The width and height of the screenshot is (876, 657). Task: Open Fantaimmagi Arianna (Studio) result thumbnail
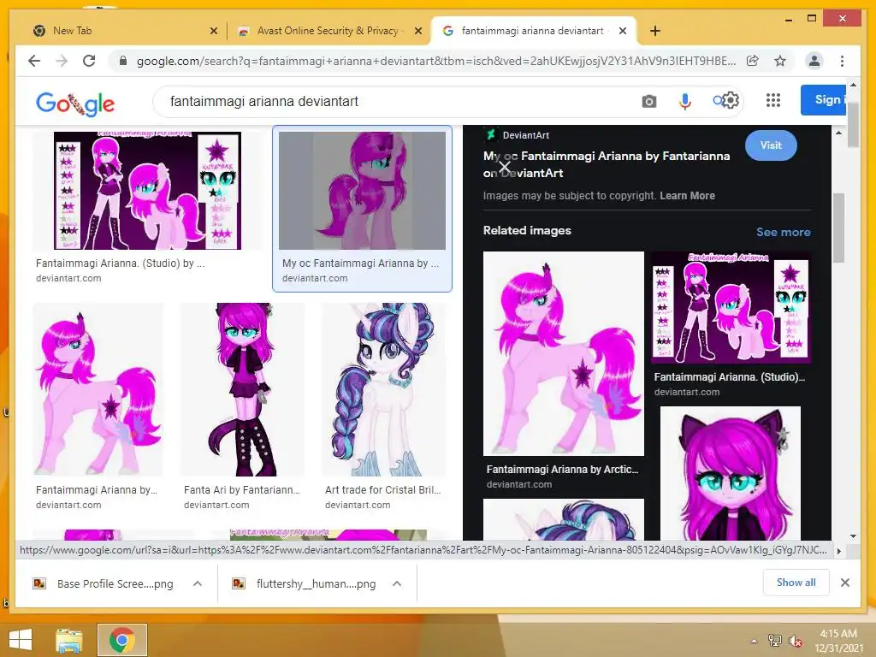147,191
